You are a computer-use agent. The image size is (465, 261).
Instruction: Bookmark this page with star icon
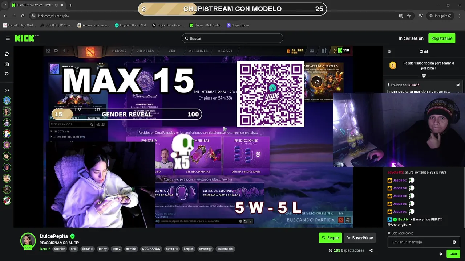(409, 16)
